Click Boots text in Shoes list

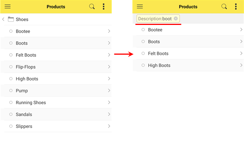(22, 43)
